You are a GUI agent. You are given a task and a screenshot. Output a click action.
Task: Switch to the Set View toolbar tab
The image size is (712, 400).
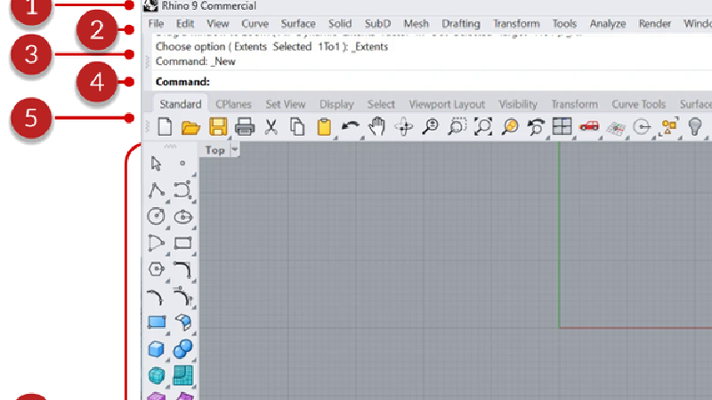click(285, 104)
